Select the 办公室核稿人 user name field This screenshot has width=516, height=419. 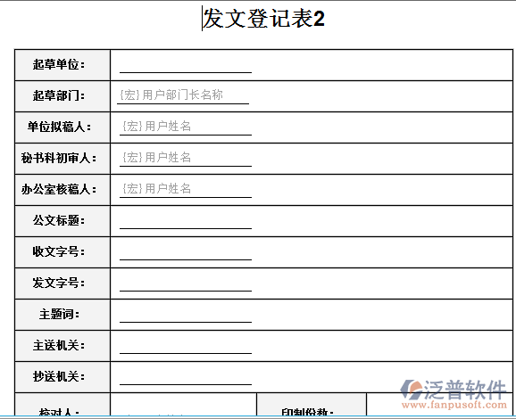pyautogui.click(x=186, y=189)
